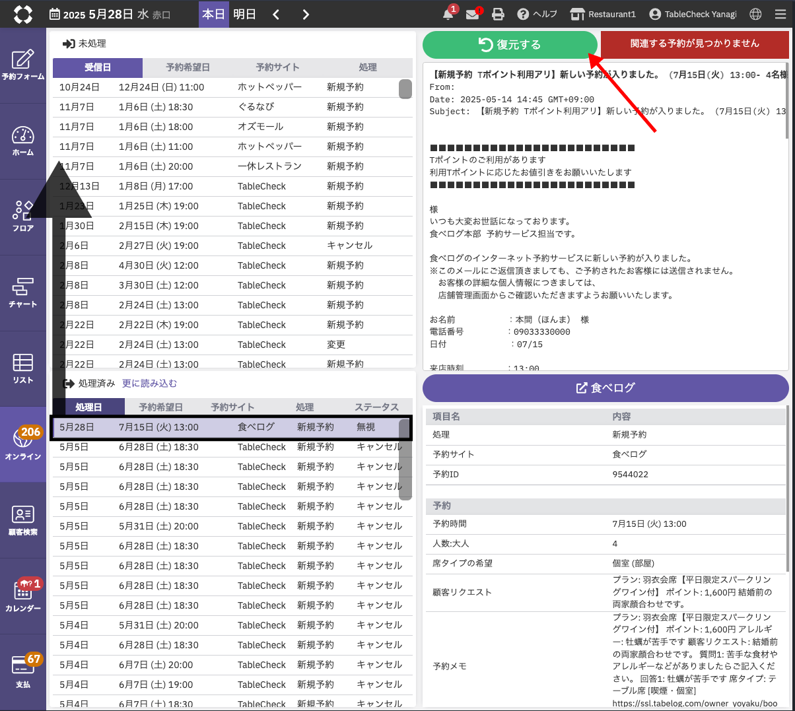Click 予約ID value 9544022
Viewport: 795px width, 711px height.
click(x=631, y=475)
